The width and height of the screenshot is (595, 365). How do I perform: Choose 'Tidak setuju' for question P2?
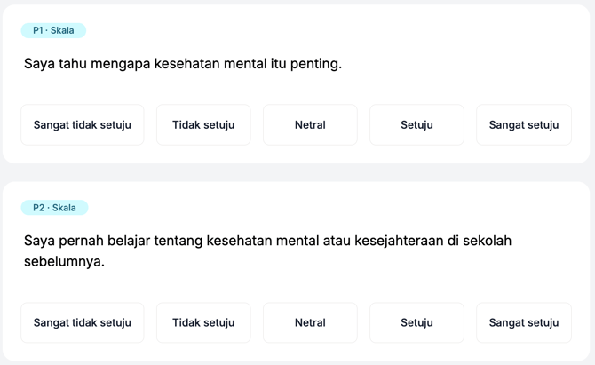[x=203, y=322]
